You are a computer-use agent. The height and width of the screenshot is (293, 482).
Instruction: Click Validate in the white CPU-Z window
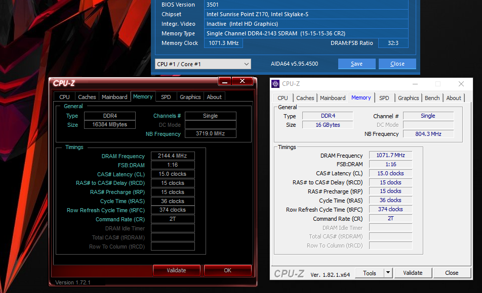pos(413,273)
